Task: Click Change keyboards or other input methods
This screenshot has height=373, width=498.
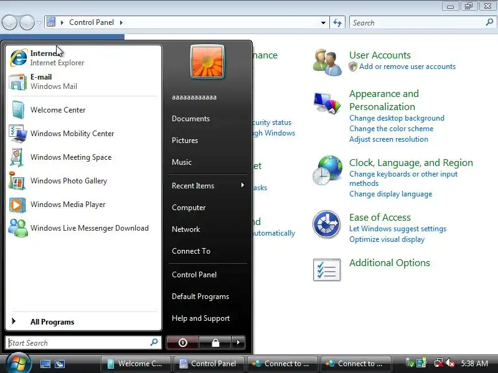Action: pos(403,178)
